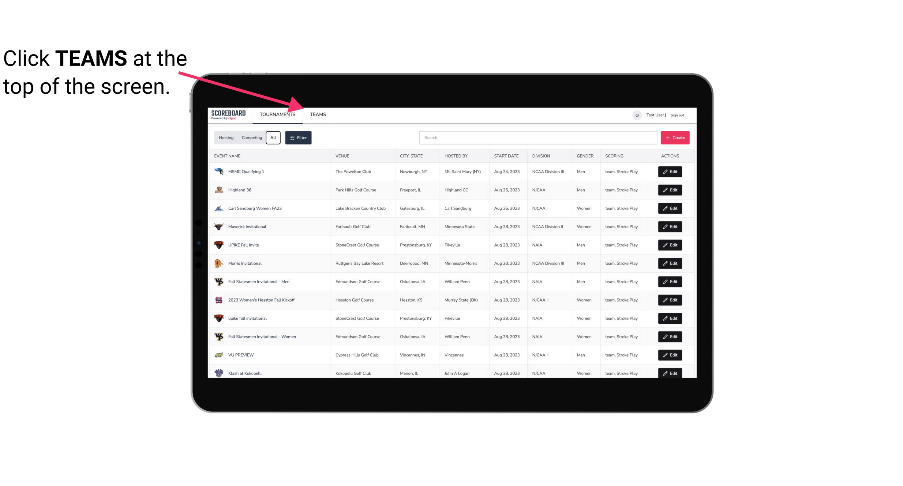Expand the DIVISION column header
Image resolution: width=903 pixels, height=486 pixels.
541,156
